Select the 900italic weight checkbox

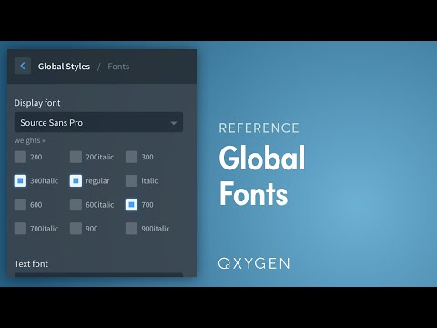pos(131,229)
